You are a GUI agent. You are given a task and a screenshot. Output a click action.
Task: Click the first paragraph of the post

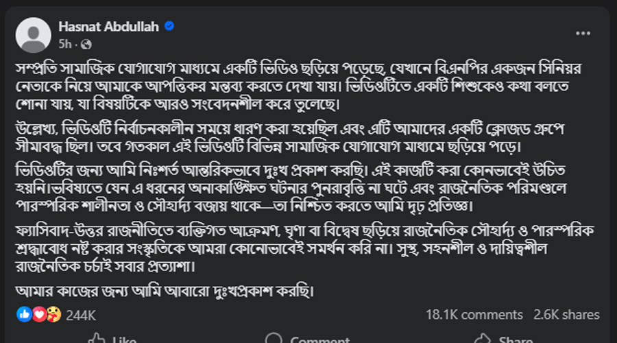coord(302,88)
